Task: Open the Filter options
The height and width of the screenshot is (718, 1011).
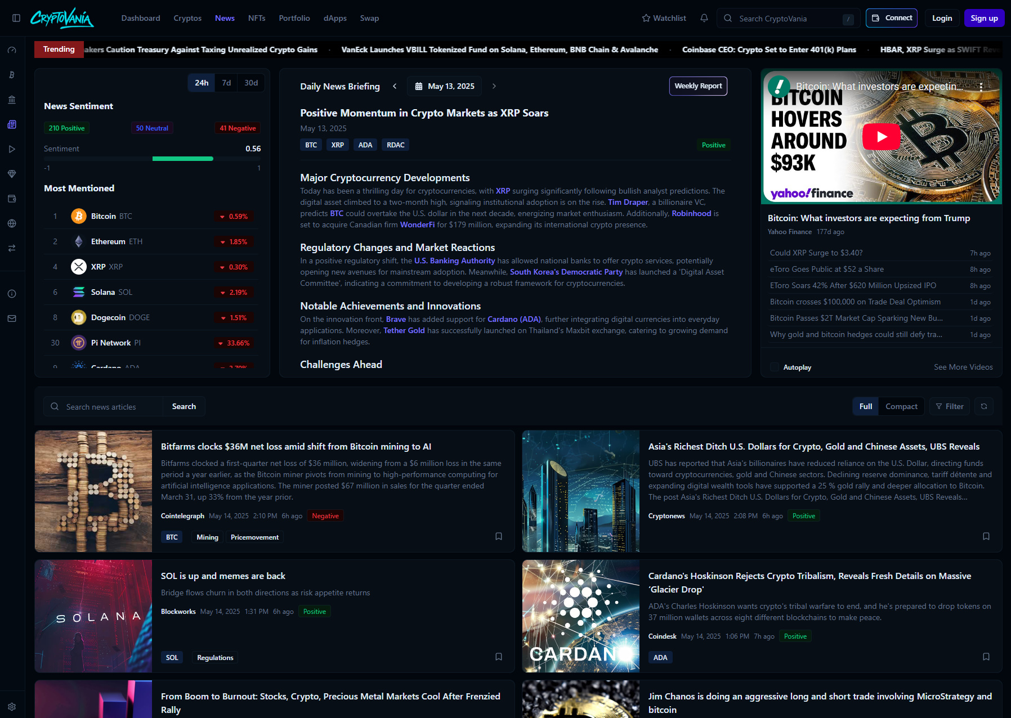Action: (949, 406)
